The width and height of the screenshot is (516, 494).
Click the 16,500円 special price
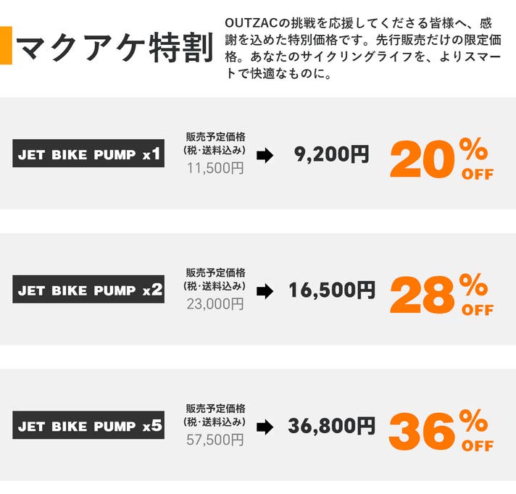[x=332, y=290]
